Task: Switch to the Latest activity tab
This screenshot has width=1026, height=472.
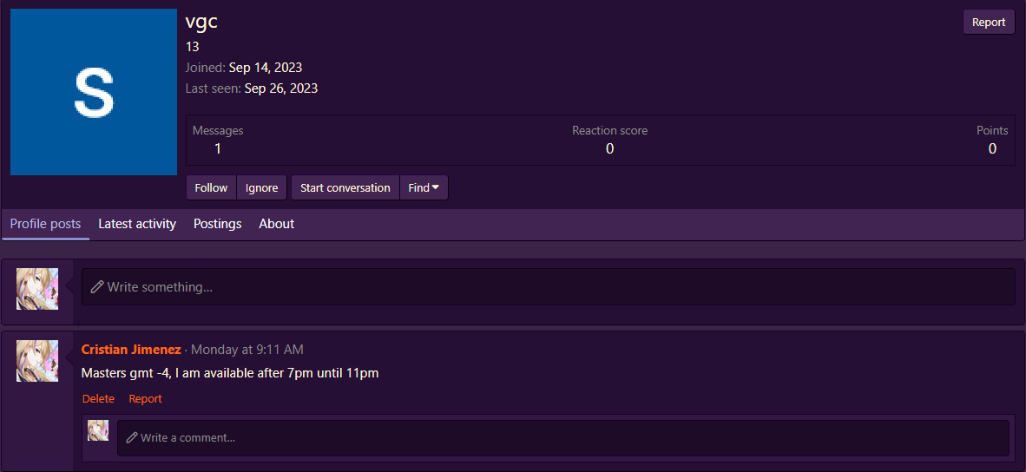Action: point(137,224)
